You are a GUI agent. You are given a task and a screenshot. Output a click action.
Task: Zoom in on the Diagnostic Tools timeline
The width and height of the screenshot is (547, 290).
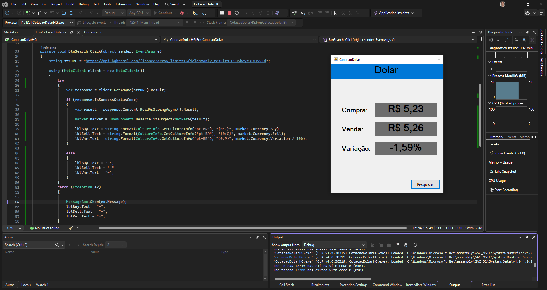pyautogui.click(x=517, y=40)
